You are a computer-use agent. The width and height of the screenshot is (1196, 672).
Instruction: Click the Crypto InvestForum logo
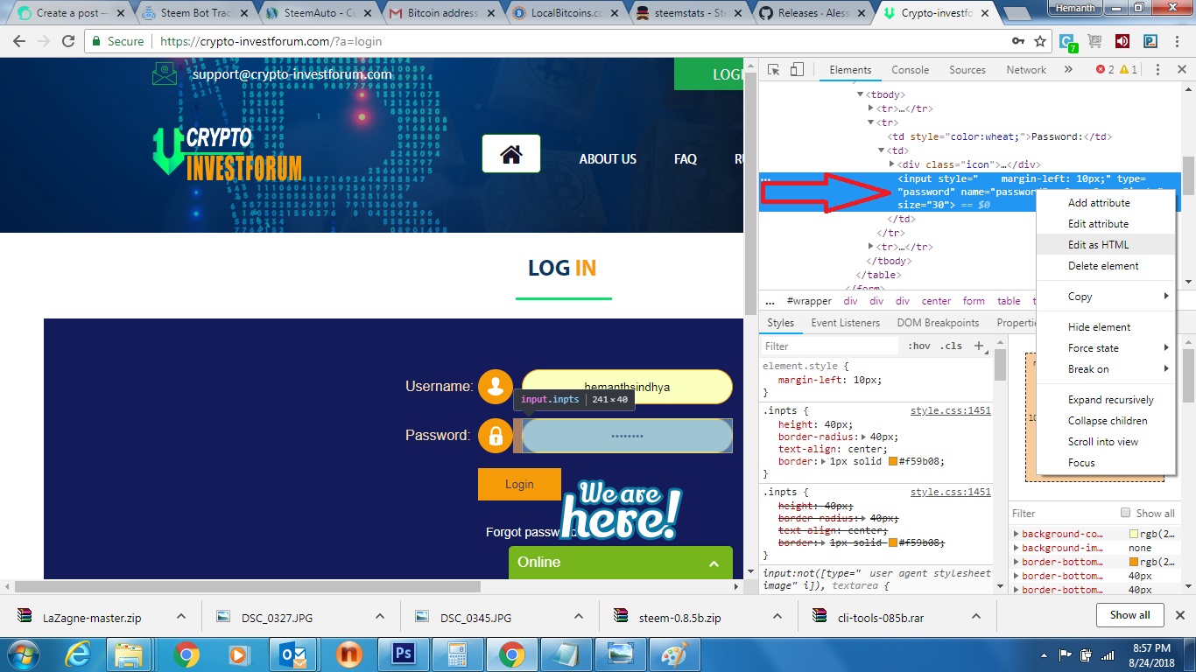point(227,154)
